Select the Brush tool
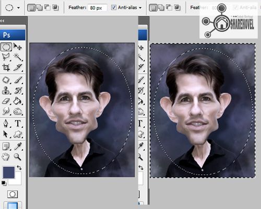Image resolution: width=261 pixels, height=209 pixels. coord(18,80)
